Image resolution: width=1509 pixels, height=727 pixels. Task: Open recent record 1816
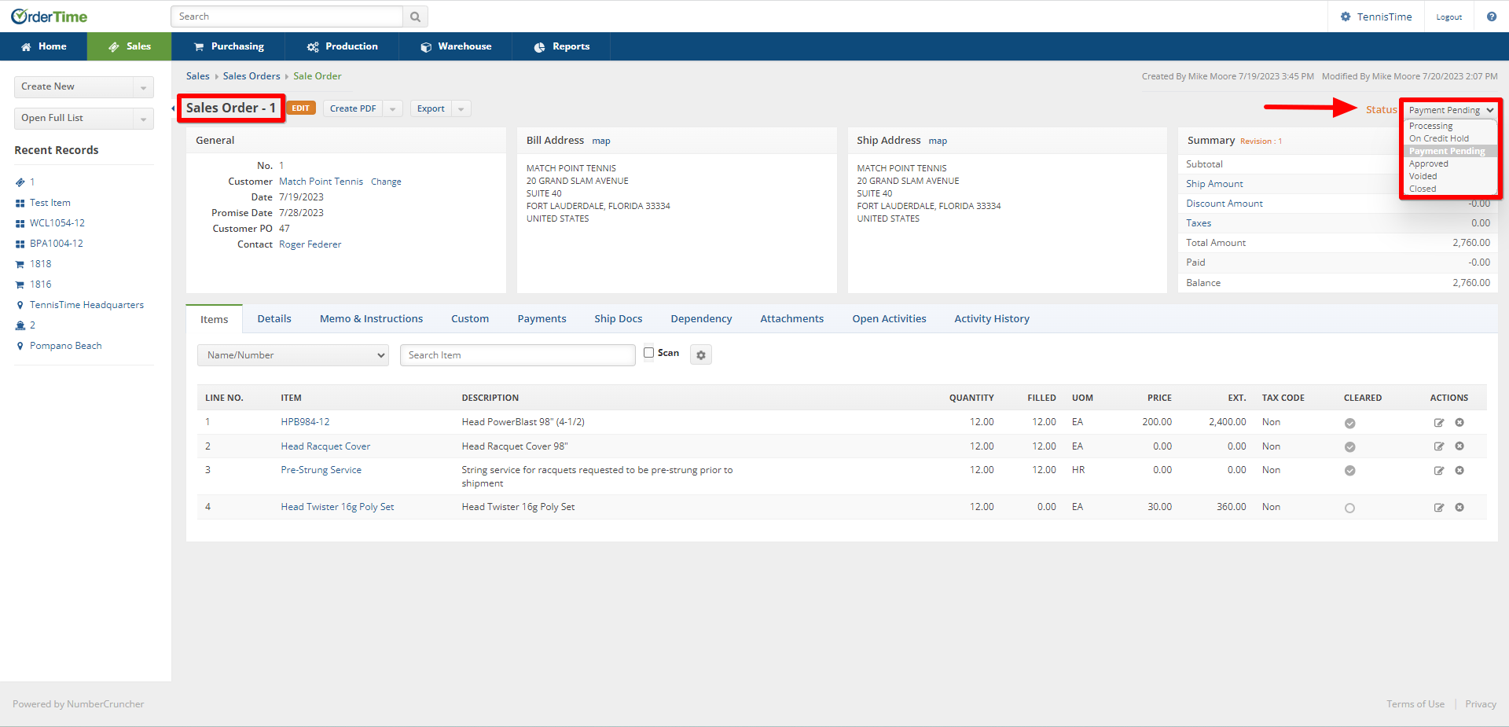click(41, 285)
